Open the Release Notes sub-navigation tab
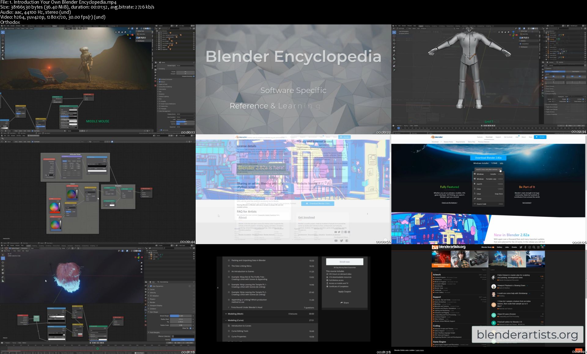 449,142
